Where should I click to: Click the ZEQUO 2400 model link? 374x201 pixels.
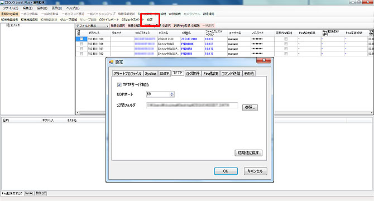[x=189, y=39]
